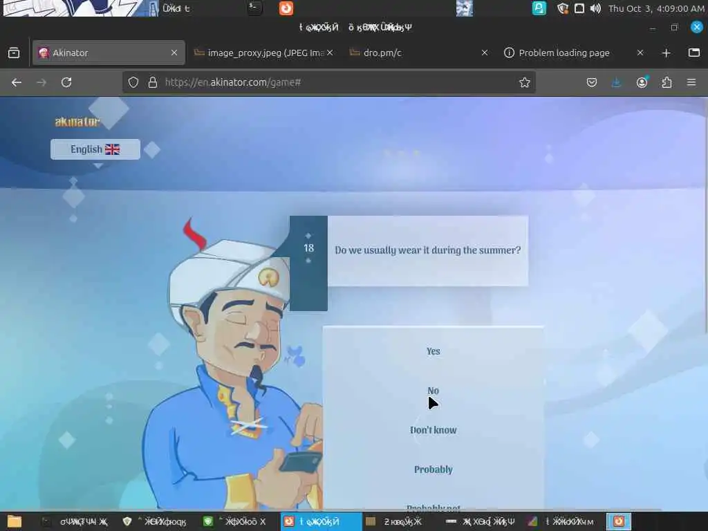
Task: Open a new browser tab
Action: pos(666,53)
